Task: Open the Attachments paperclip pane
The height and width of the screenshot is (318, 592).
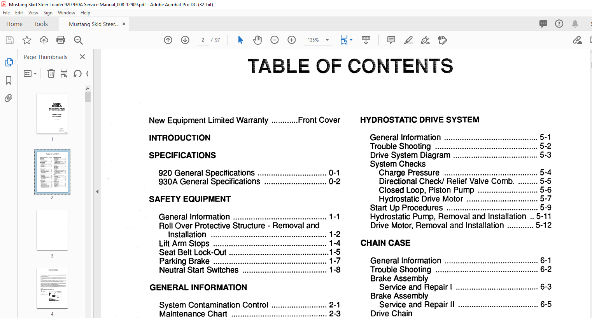Action: click(9, 98)
